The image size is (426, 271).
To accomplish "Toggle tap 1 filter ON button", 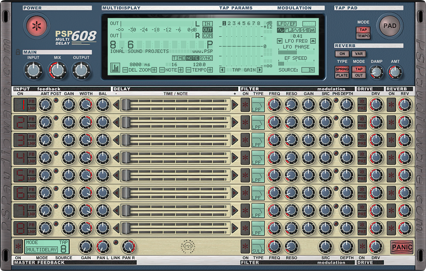I will (245, 105).
